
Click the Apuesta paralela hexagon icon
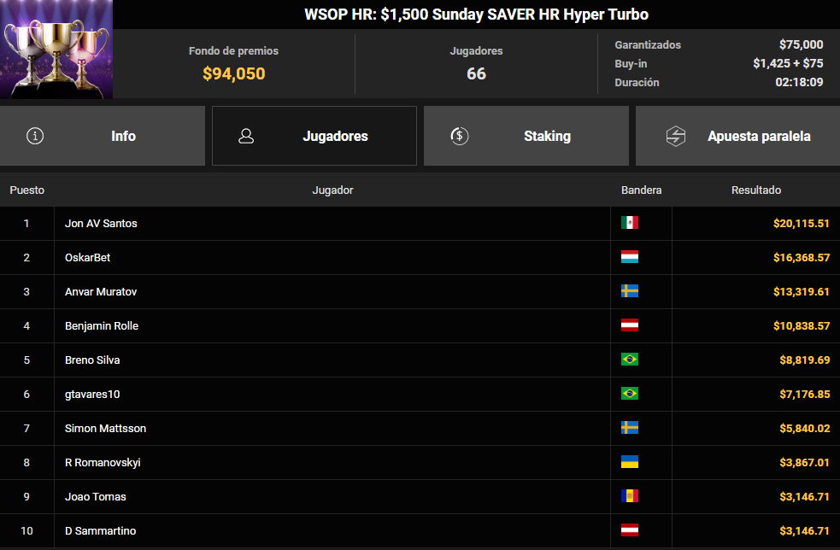pos(676,136)
